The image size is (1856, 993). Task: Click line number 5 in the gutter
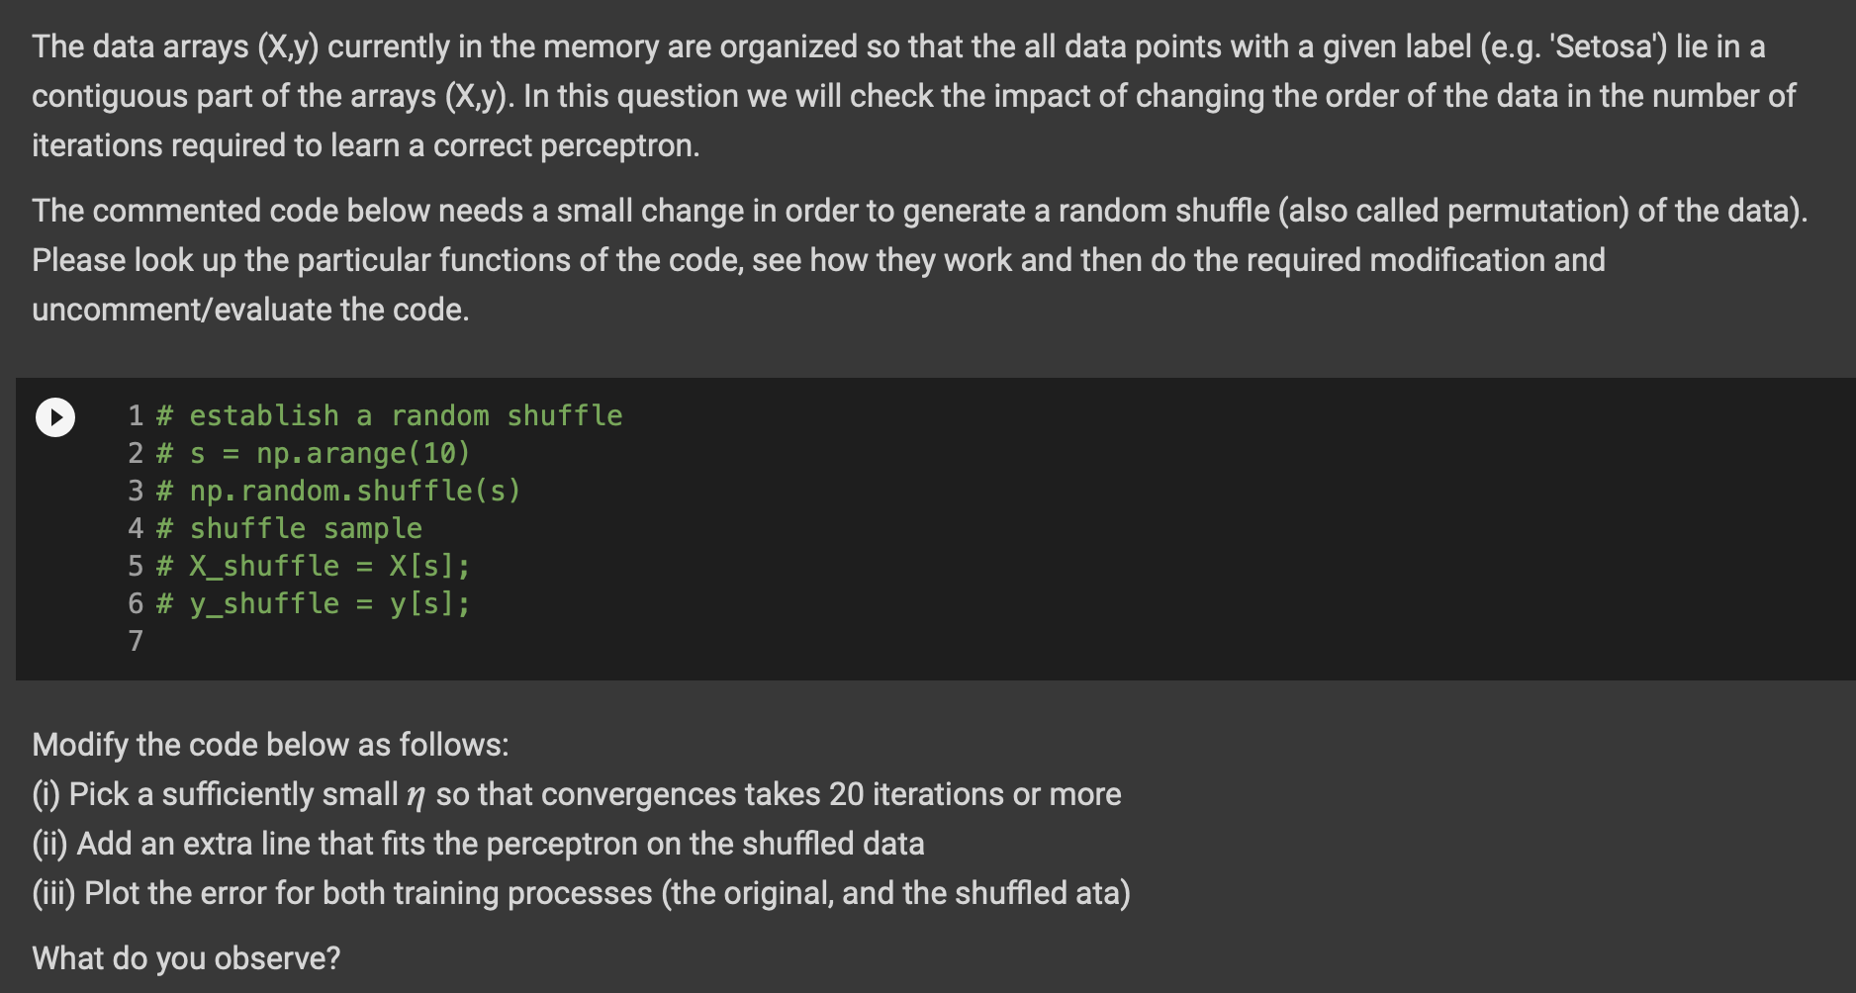136,566
